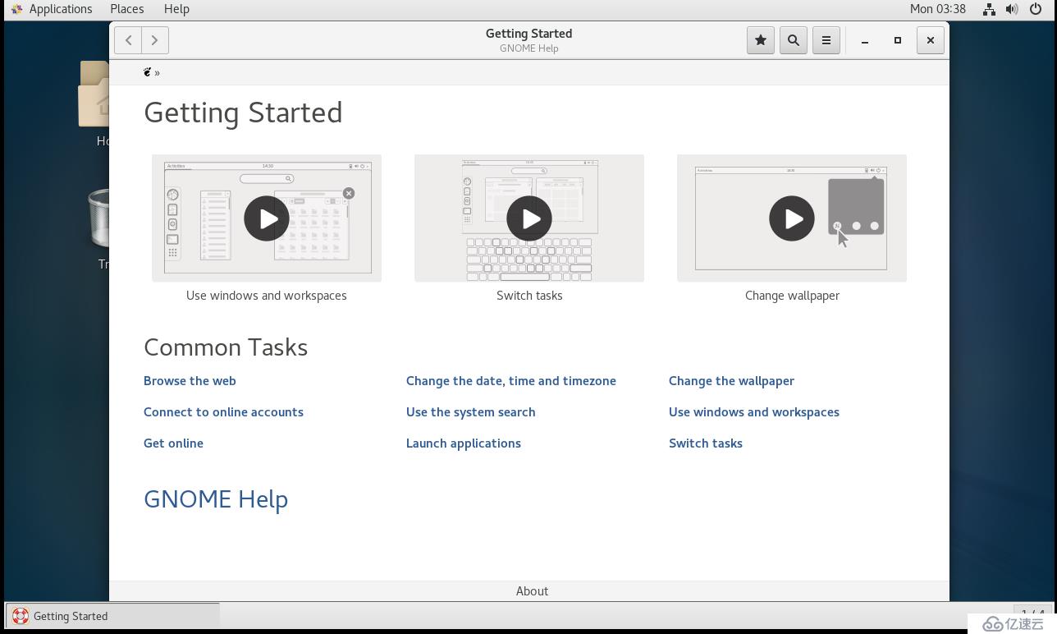Click the power icon in the top bar
The height and width of the screenshot is (634, 1057).
(1036, 9)
